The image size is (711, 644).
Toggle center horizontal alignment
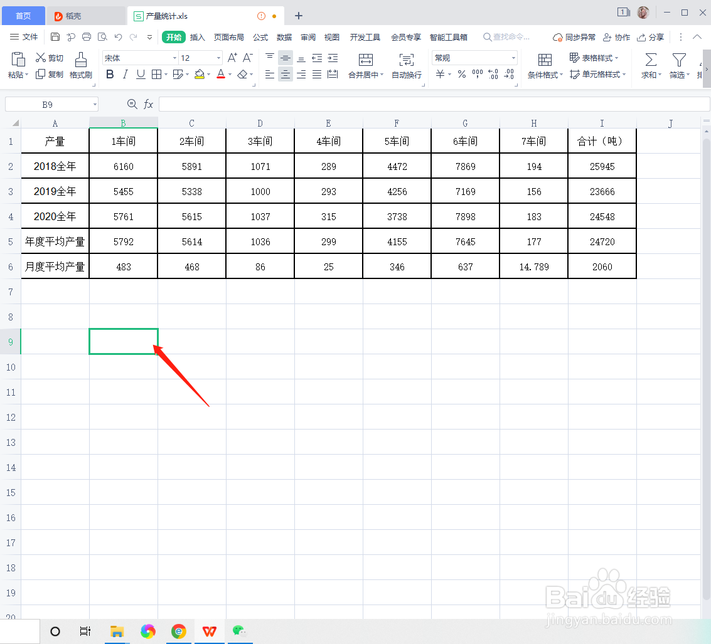point(286,74)
